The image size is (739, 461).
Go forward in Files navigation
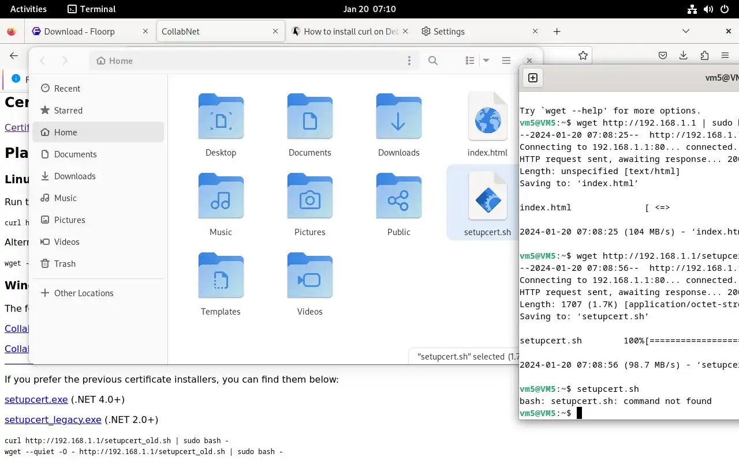click(65, 61)
